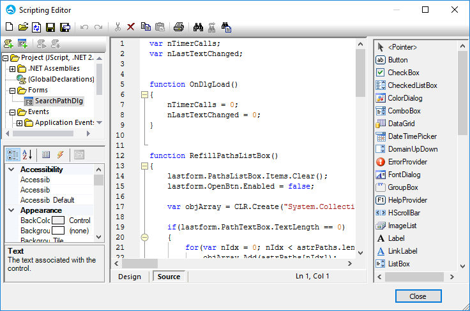The width and height of the screenshot is (470, 311).
Task: Collapse the Accessibility property category
Action: [12, 170]
